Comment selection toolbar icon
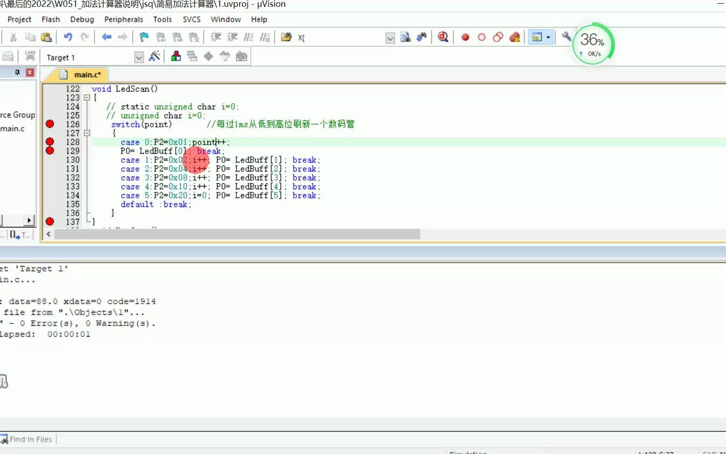Screen dimensions: 726x454 248,37
